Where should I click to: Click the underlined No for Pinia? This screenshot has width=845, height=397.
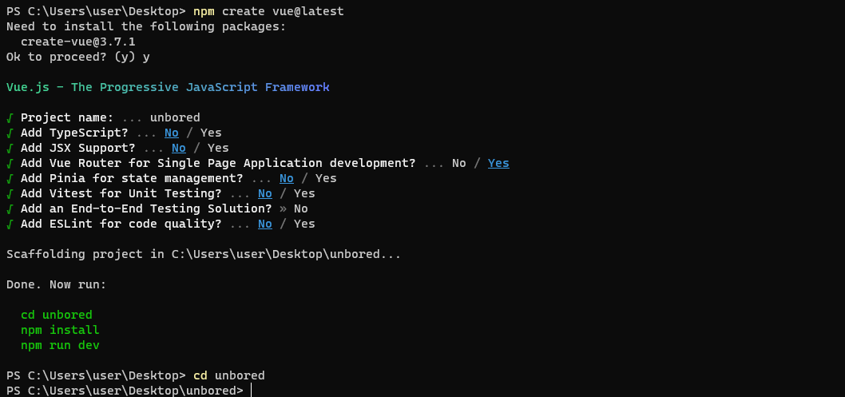287,178
